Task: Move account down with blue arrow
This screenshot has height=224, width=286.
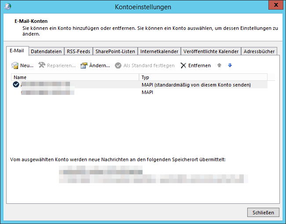Action: 230,65
